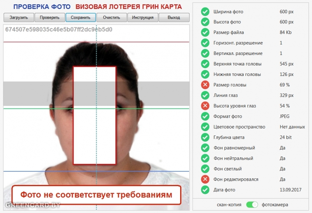Click red cross icon beside Фон редактировался
312x213 pixels.
[x=205, y=180]
